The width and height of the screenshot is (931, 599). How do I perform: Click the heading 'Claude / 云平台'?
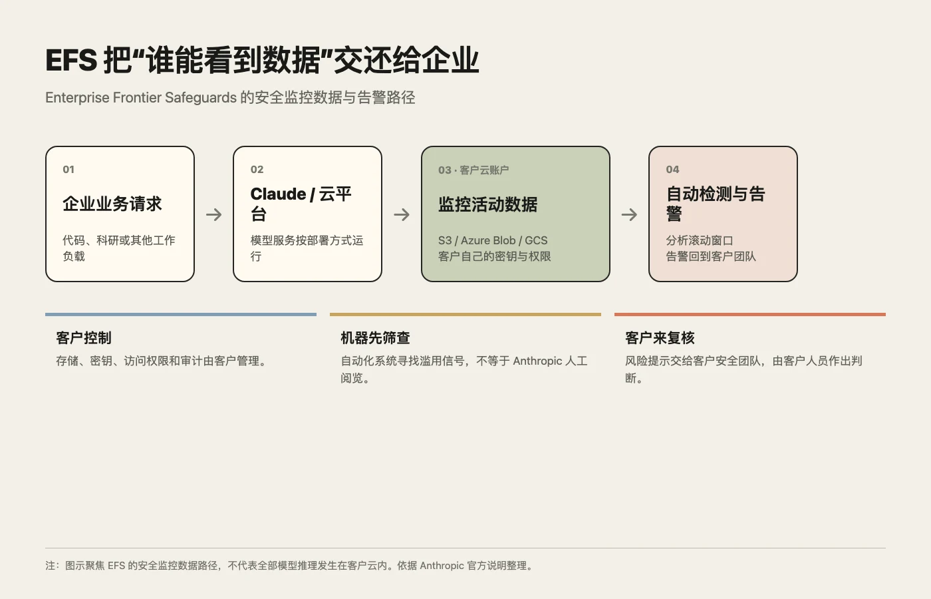click(301, 204)
